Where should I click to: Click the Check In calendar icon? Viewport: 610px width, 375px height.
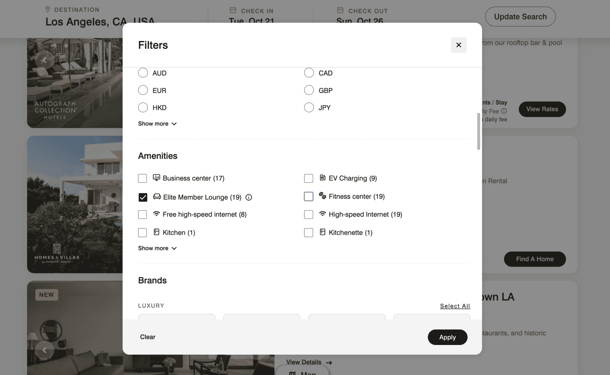point(232,10)
